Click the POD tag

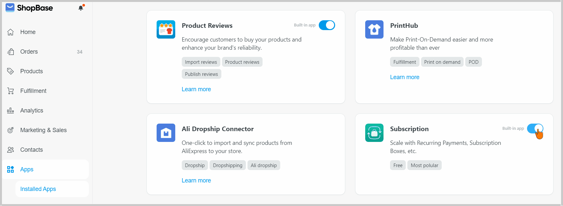473,62
